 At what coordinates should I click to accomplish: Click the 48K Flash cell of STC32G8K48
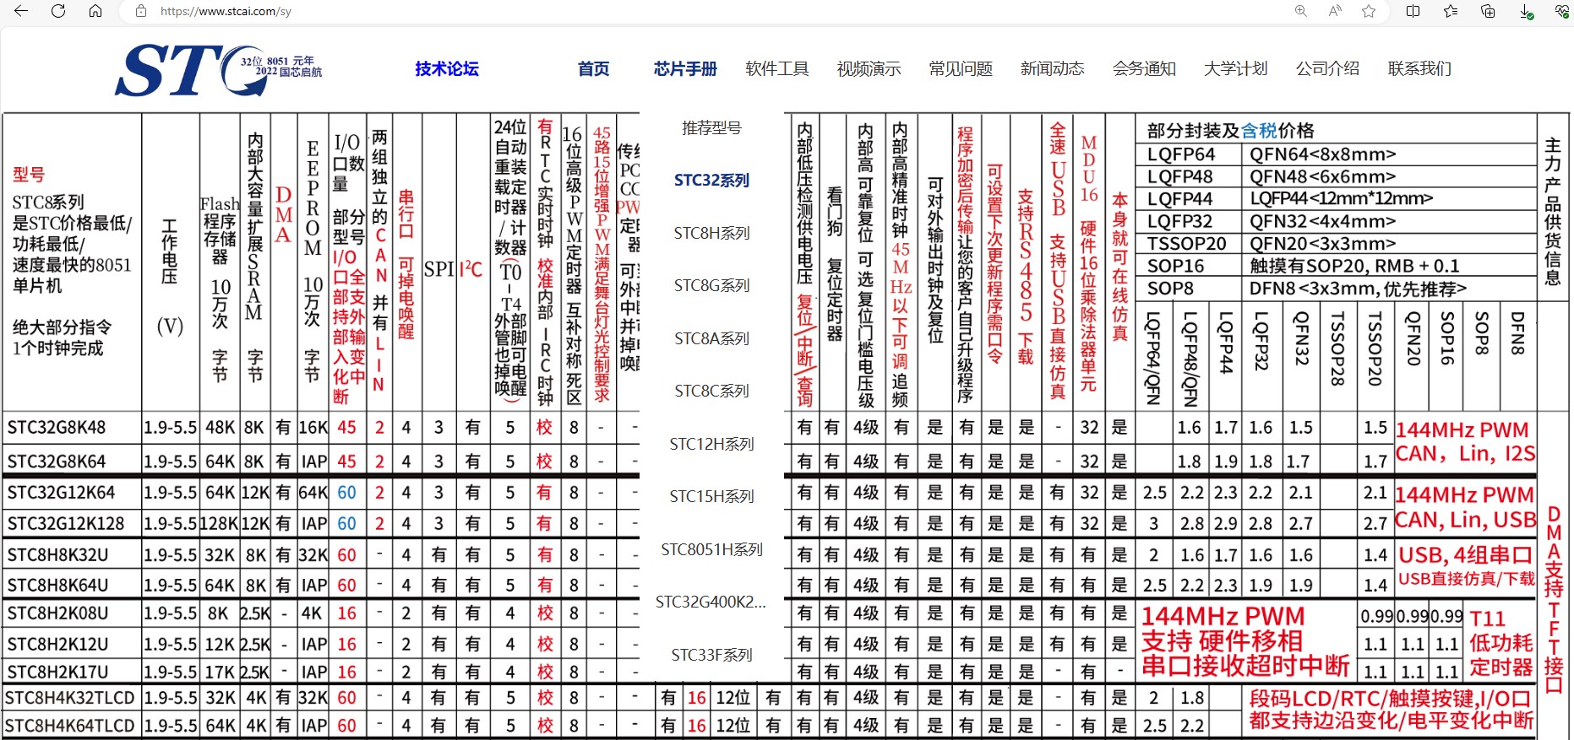[220, 428]
